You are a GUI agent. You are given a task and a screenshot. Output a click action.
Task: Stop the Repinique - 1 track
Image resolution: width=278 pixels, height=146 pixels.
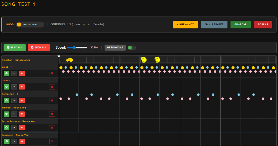pyautogui.click(x=22, y=100)
